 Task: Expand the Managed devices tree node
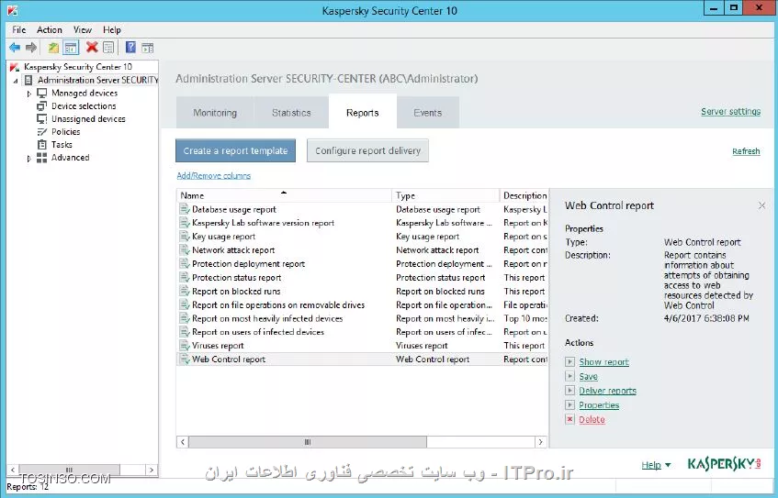28,94
